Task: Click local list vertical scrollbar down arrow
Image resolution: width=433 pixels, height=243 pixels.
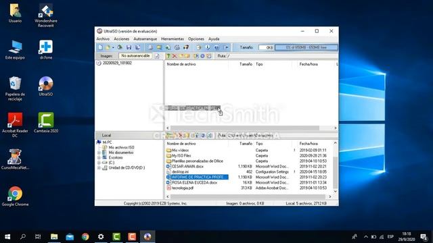Action: click(x=336, y=192)
